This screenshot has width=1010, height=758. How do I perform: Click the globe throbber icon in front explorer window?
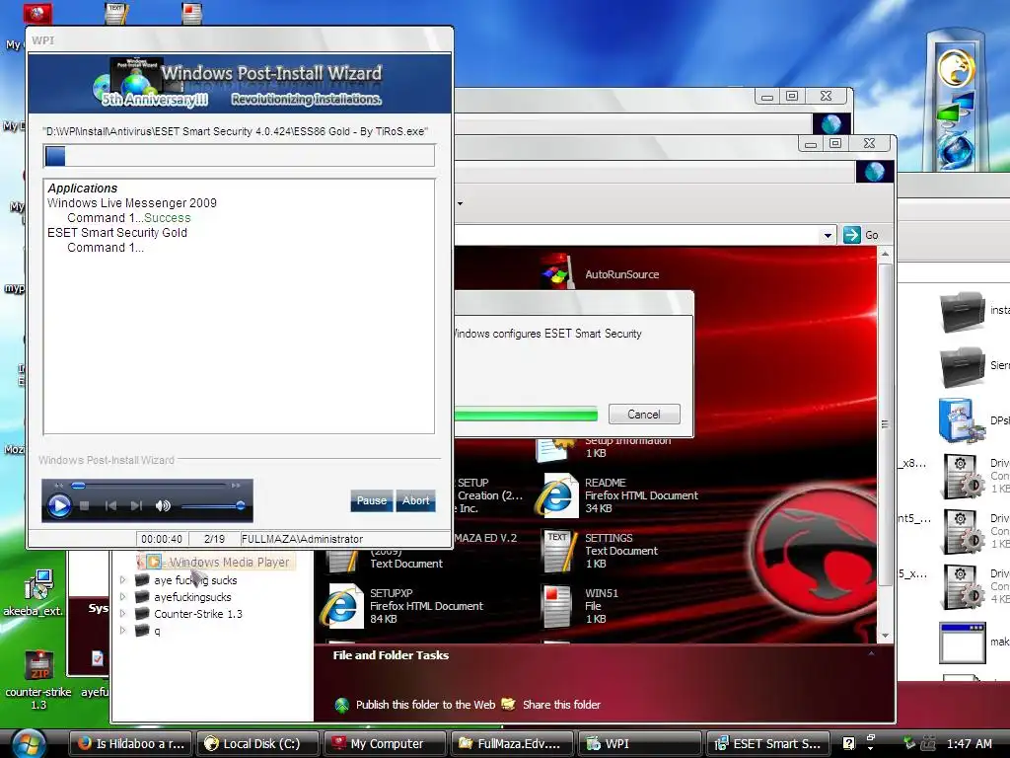[875, 172]
